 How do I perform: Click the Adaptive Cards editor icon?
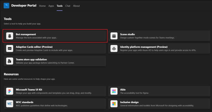pyautogui.click(x=10, y=48)
